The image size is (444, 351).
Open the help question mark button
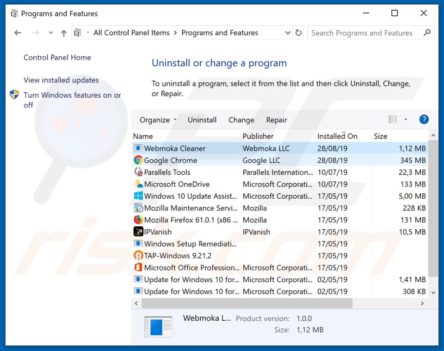click(424, 120)
